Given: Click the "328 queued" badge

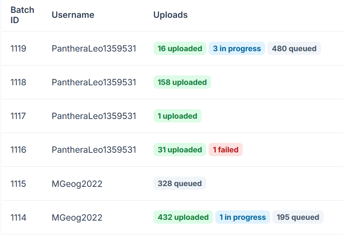Looking at the screenshot, I should tap(180, 183).
